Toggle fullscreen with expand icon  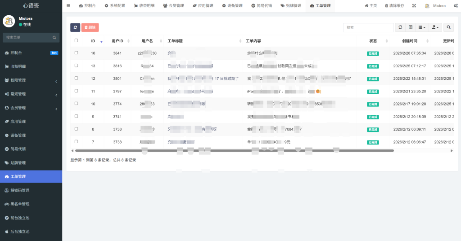pos(414,5)
